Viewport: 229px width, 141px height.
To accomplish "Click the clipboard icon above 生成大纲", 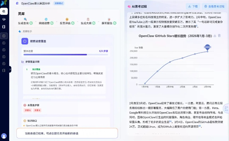I will coord(88,19).
